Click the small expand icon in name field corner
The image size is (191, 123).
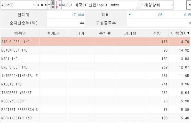(137, 8)
